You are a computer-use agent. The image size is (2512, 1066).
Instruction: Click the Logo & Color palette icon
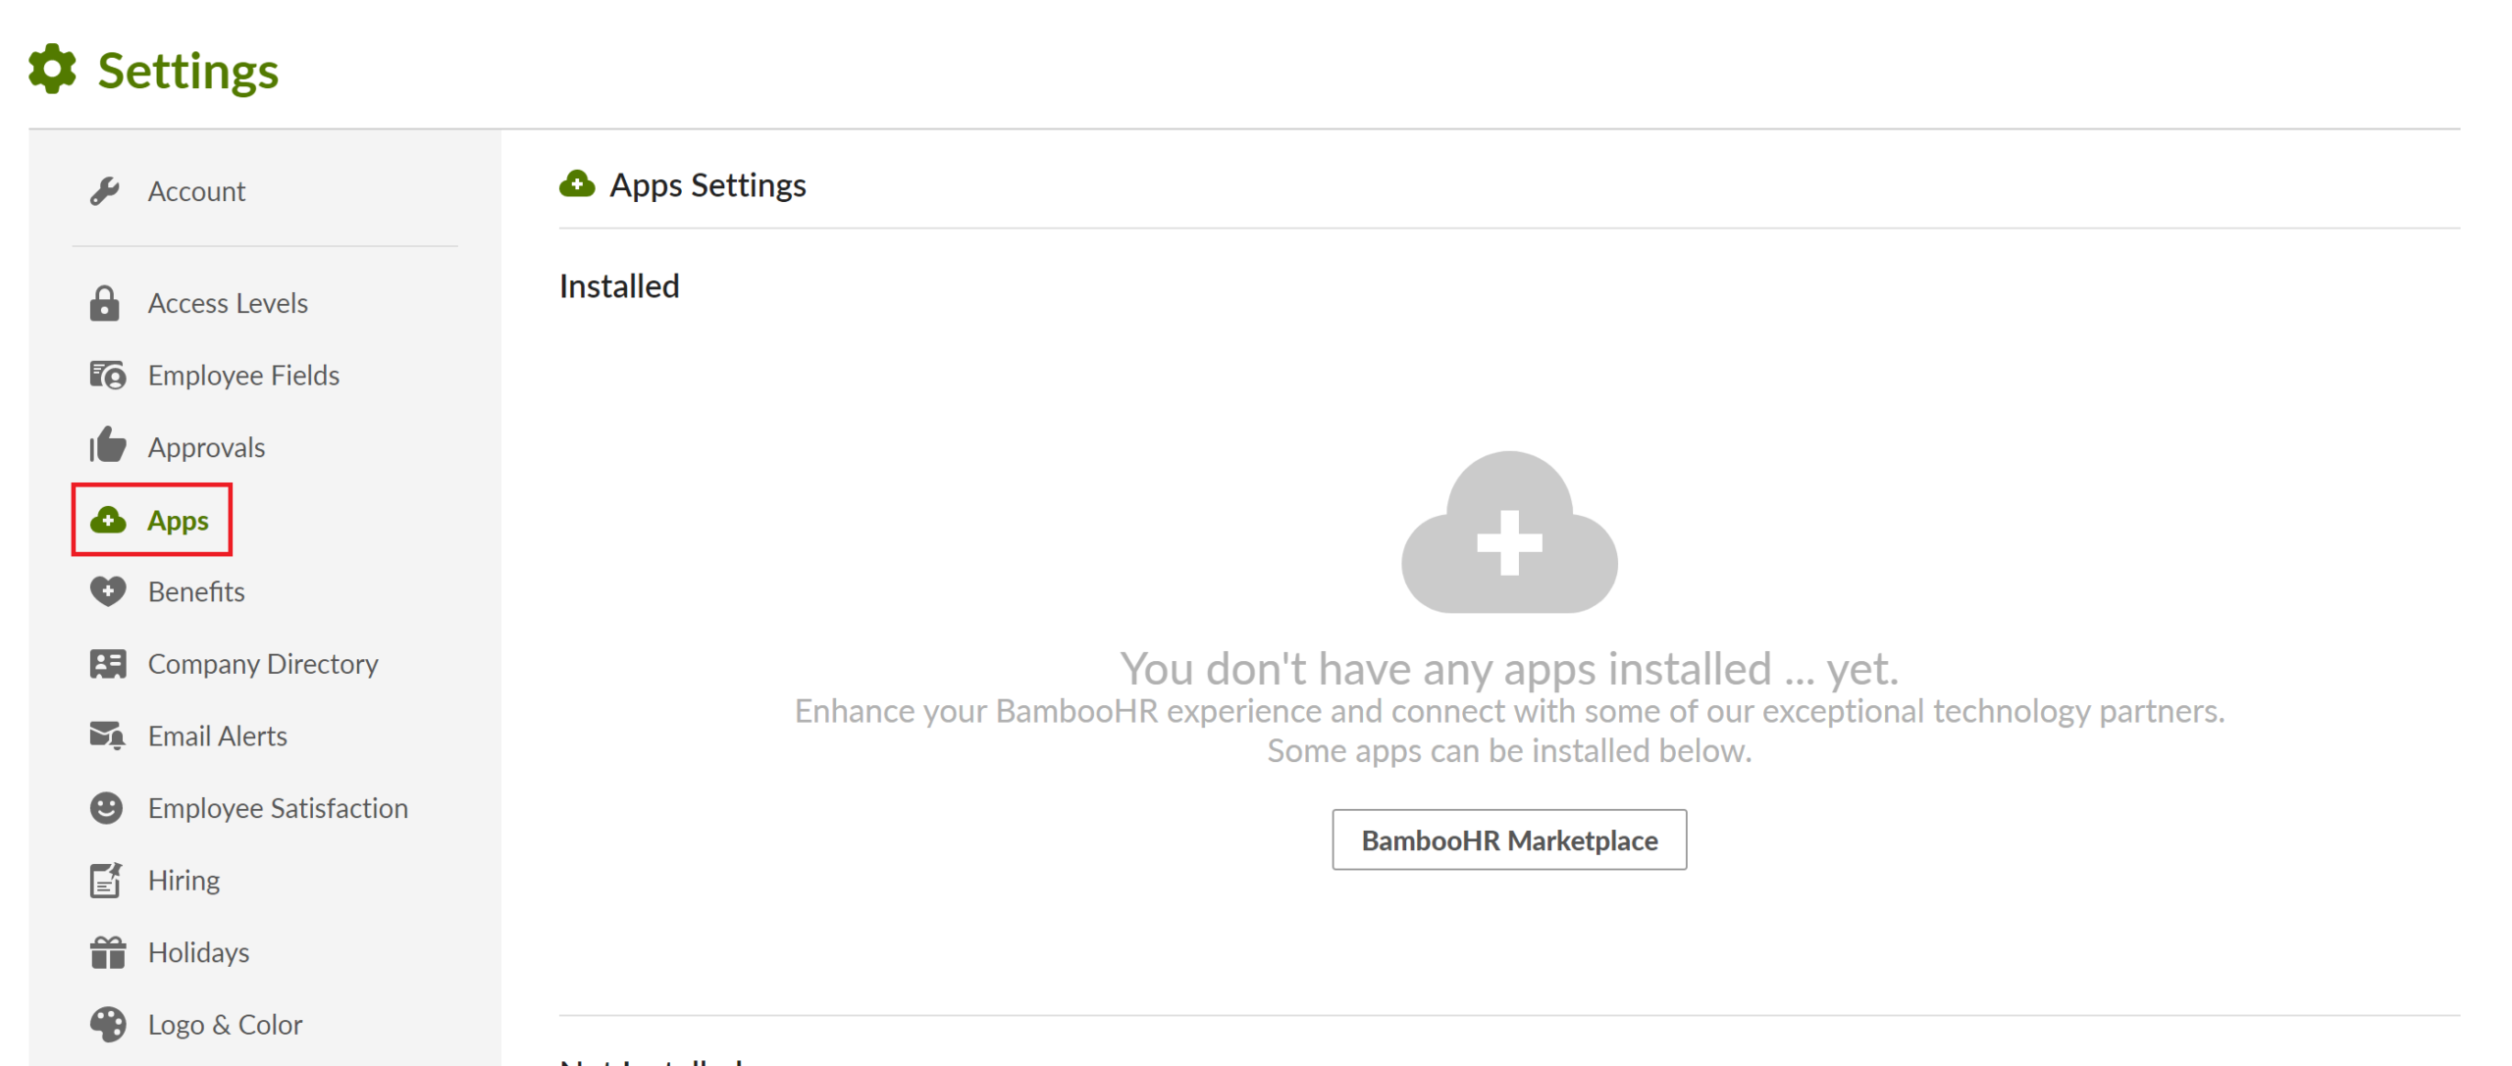tap(107, 1024)
